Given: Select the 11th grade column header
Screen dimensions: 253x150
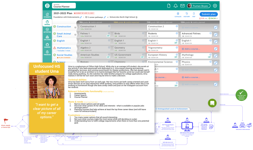Looking at the screenshot, I should (x=160, y=22).
